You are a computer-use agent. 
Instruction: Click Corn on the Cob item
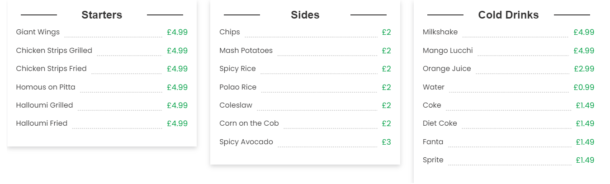(249, 123)
